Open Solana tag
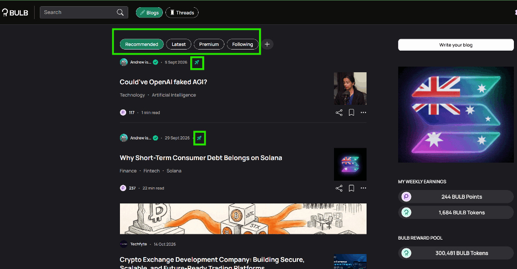 point(174,170)
